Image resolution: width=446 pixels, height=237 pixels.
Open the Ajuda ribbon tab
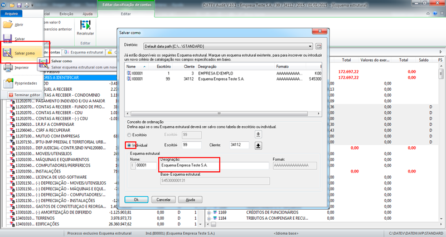click(88, 13)
